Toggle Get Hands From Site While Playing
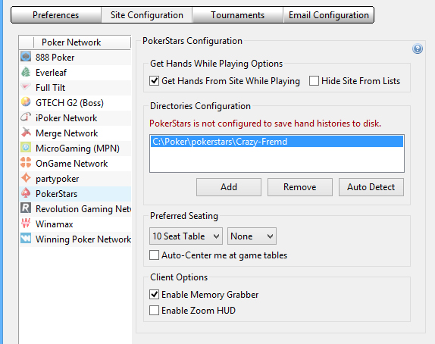 pos(155,81)
